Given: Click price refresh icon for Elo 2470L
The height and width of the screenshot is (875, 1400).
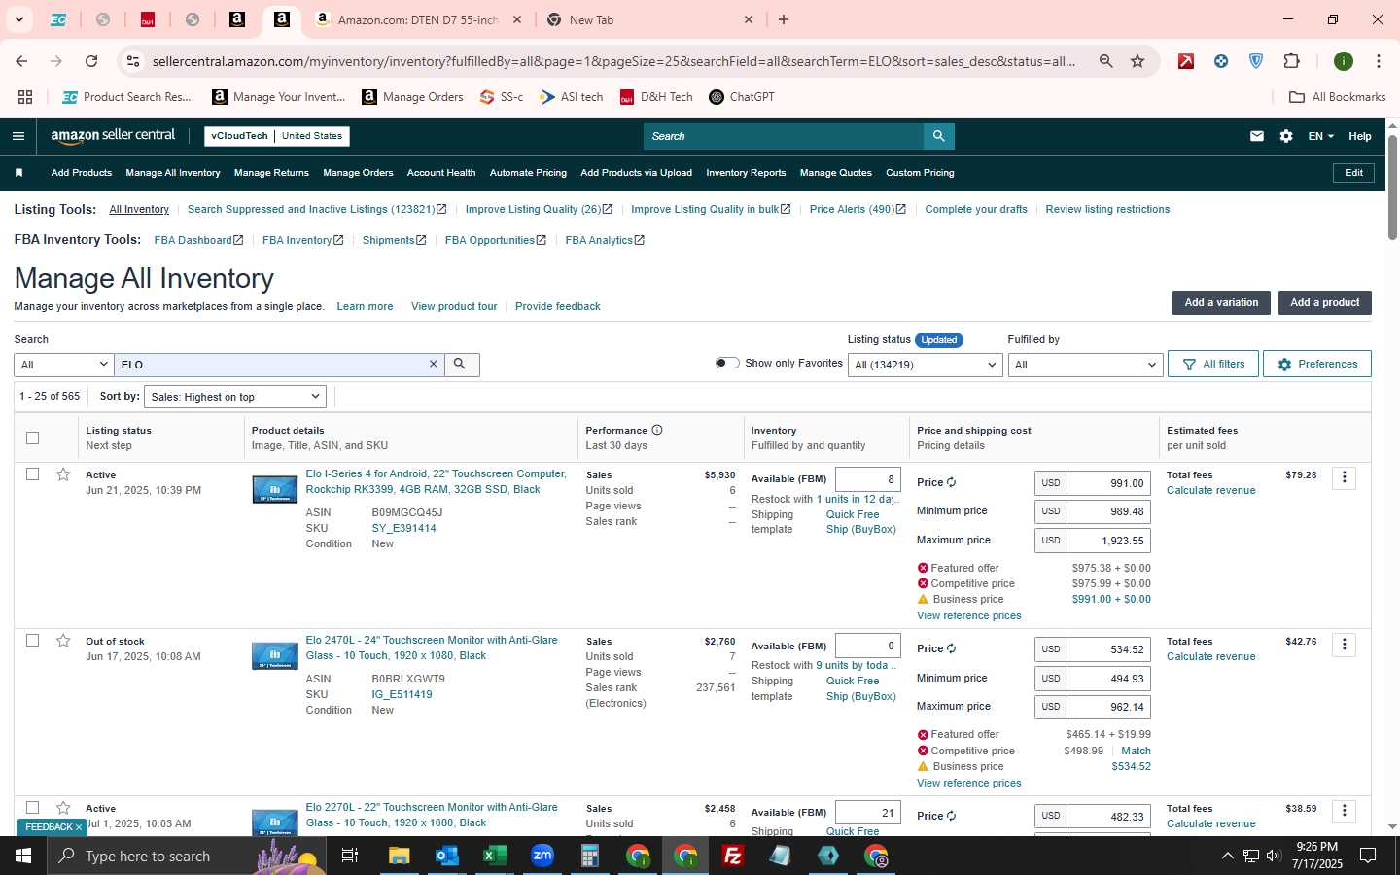Looking at the screenshot, I should 951,648.
